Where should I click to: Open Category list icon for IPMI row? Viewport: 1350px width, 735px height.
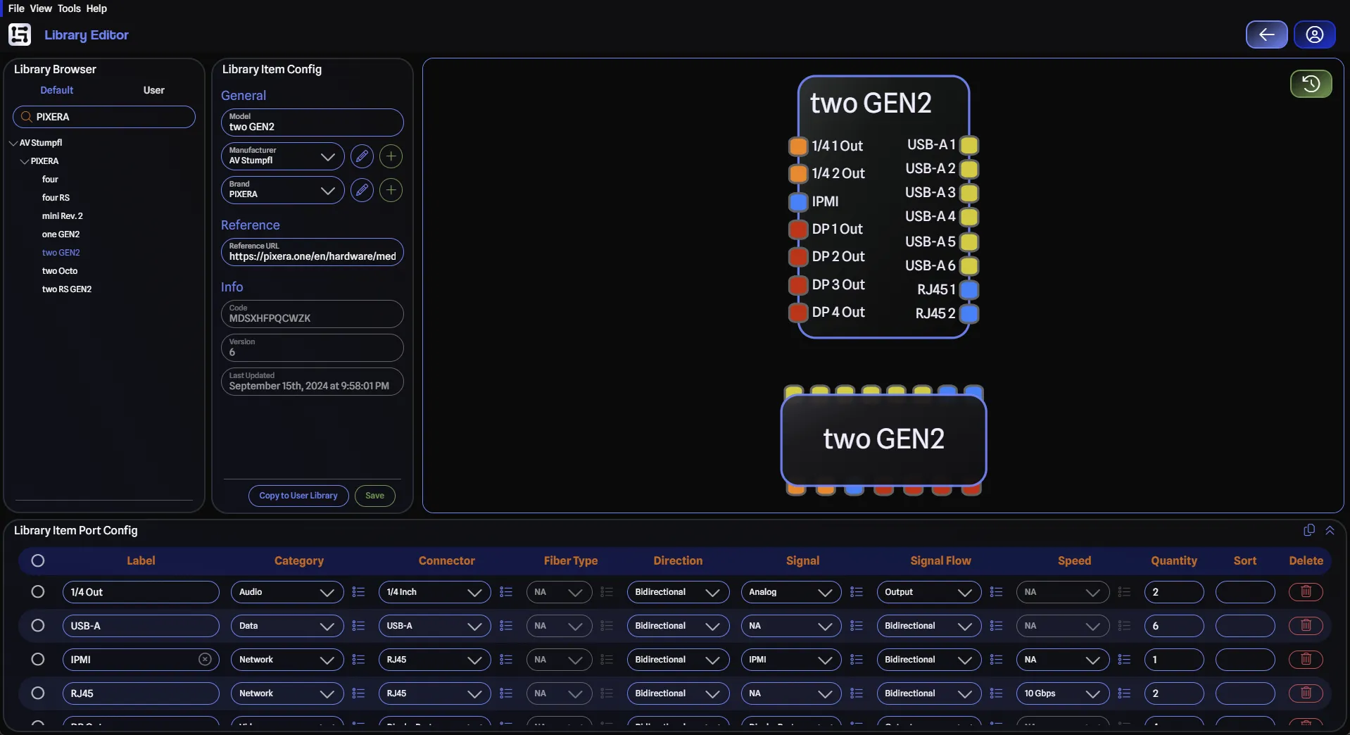[358, 660]
